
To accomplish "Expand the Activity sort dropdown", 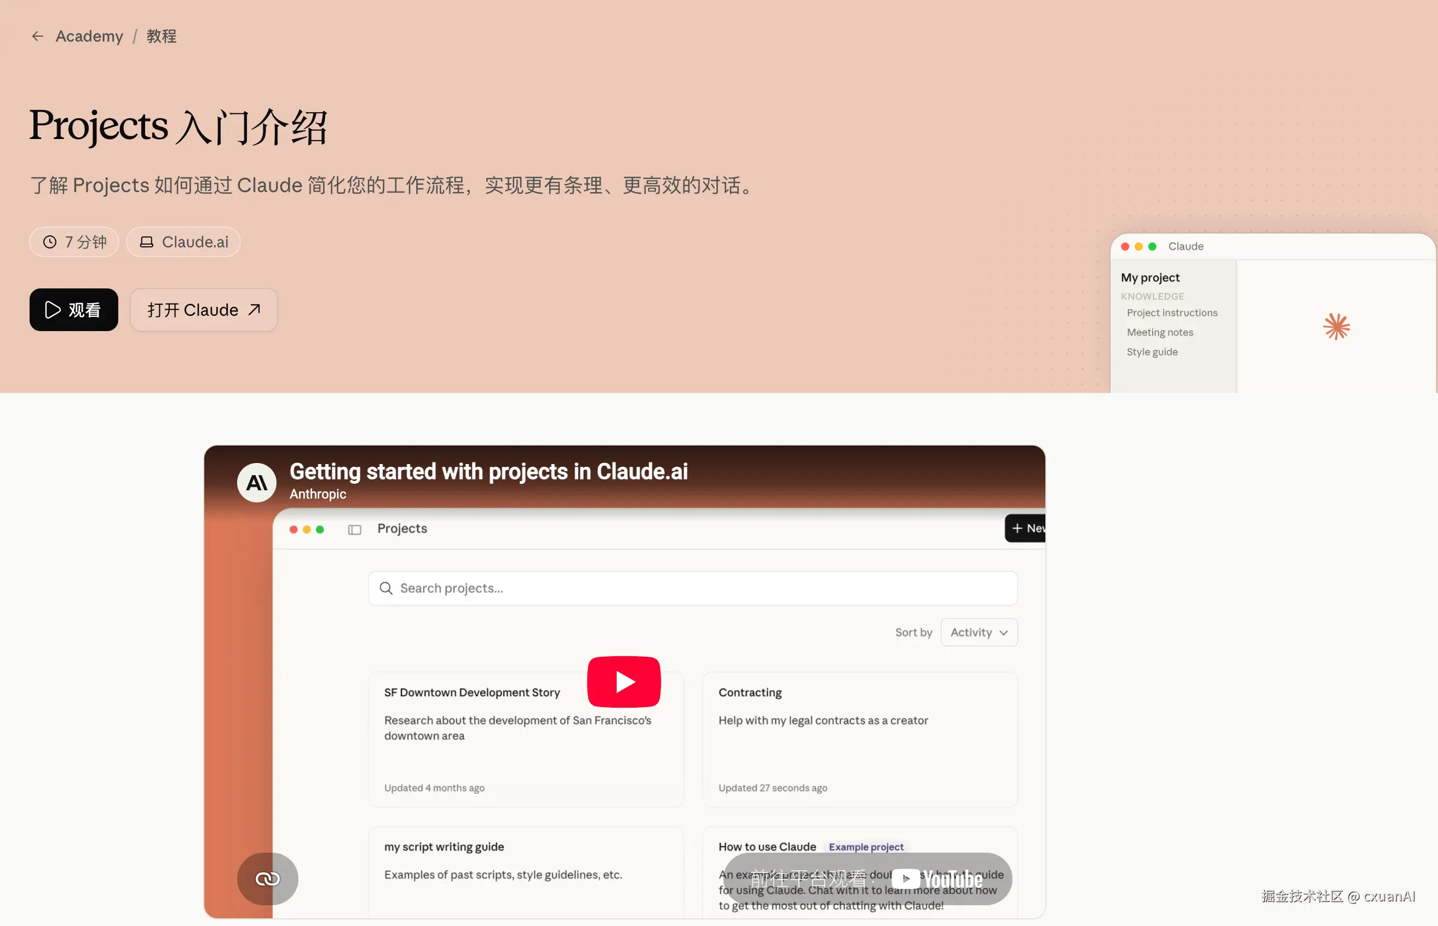I will coord(979,632).
